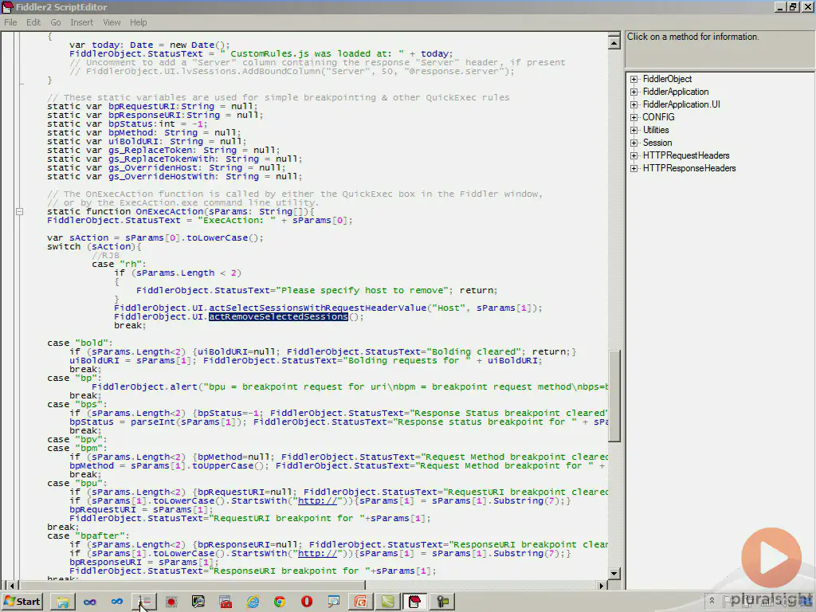The width and height of the screenshot is (816, 612).
Task: Click the horizontal scrollbar right arrow
Action: coord(602,586)
